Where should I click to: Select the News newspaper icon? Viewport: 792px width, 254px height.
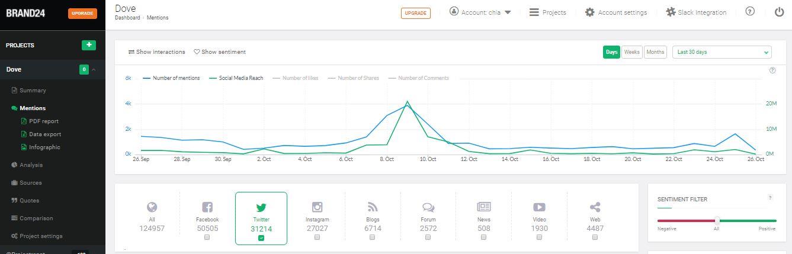point(484,207)
